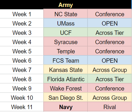Click the Across Group cell beside Kansas State
This screenshot has width=132, height=112.
point(109,69)
